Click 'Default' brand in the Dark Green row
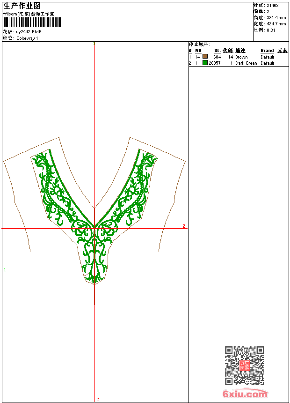This screenshot has width=290, height=403. [268, 63]
